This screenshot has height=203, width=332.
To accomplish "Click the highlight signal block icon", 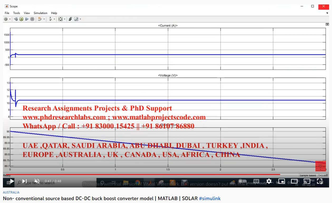I will pyautogui.click(x=40, y=19).
